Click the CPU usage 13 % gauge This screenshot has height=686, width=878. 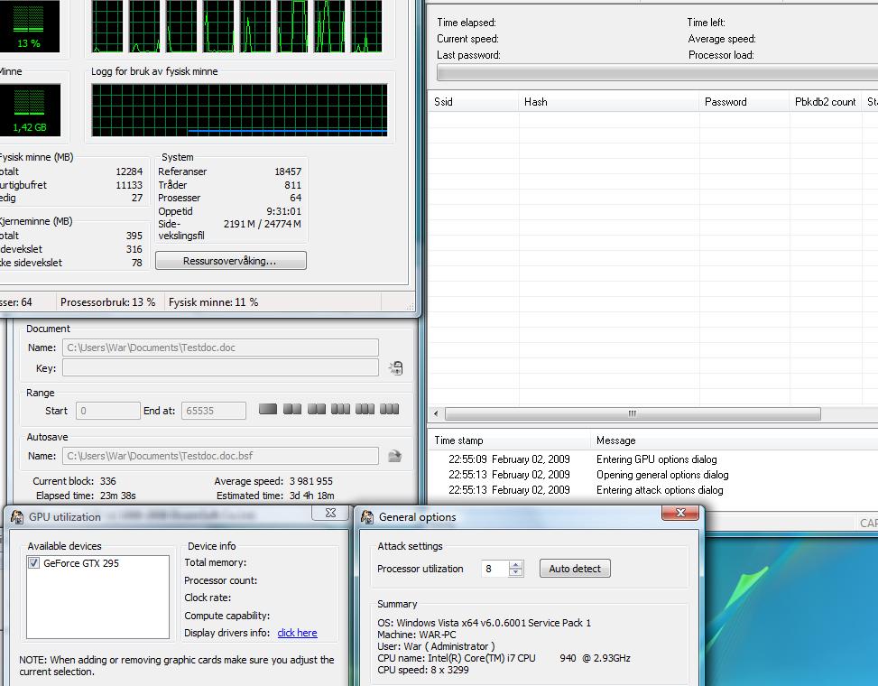29,26
